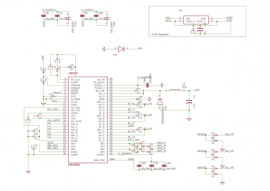Click the D4 PMEG6020ER diode symbol
270x191 pixels.
pos(160,102)
